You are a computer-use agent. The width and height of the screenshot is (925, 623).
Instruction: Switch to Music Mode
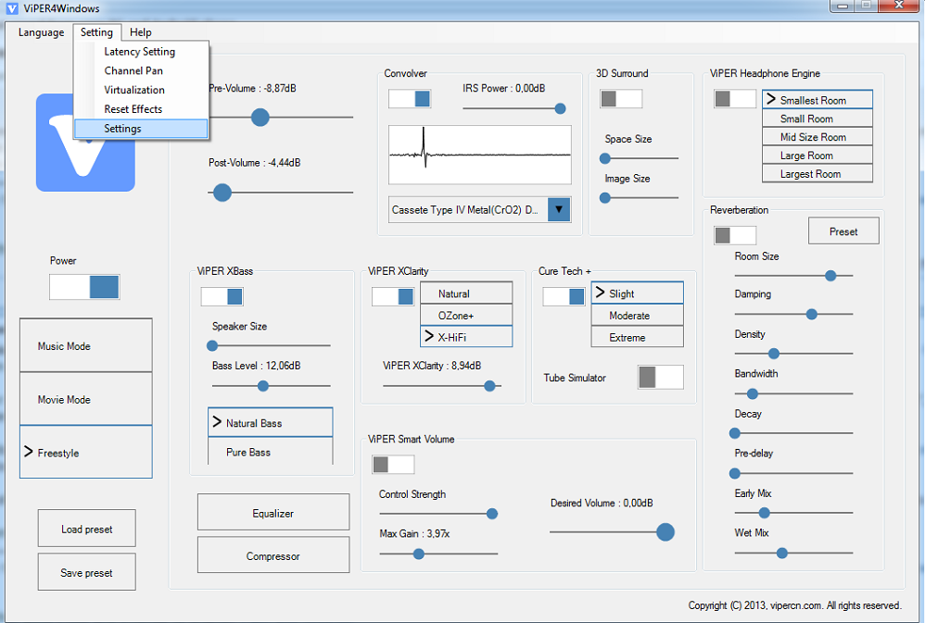click(x=86, y=345)
